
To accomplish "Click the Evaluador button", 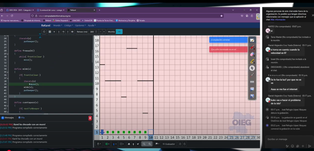I will click(170, 144).
